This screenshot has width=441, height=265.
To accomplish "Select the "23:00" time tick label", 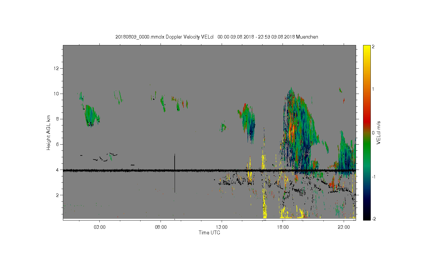I will [x=344, y=227].
